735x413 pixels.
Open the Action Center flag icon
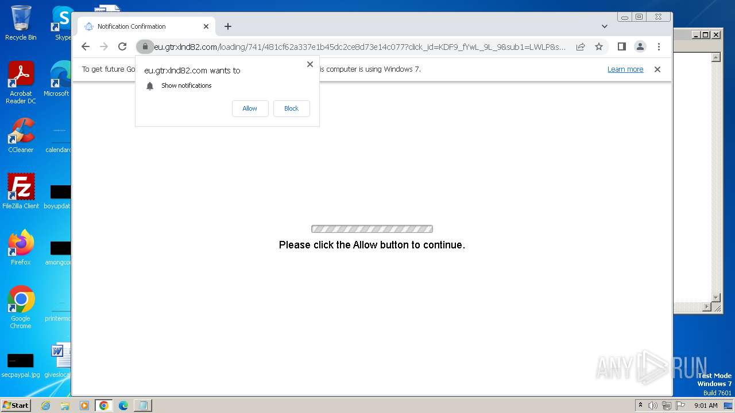680,406
